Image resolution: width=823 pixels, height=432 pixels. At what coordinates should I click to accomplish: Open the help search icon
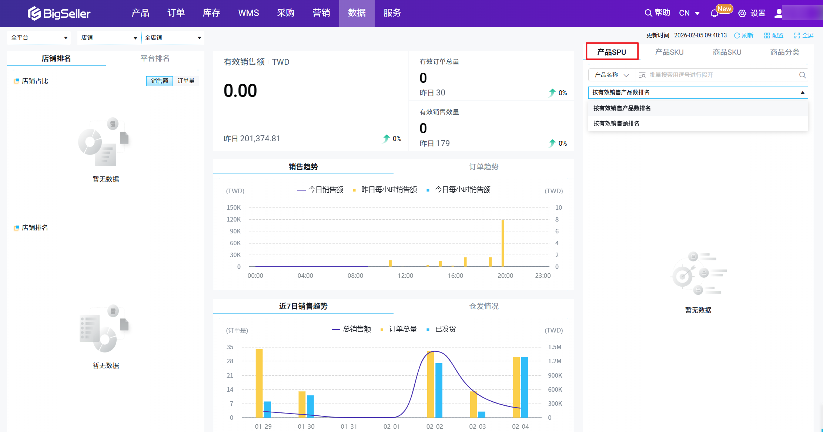[648, 13]
